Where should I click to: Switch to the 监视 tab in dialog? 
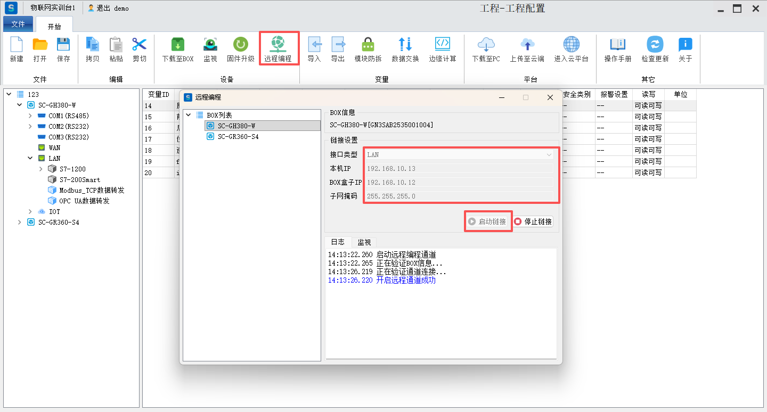[364, 242]
